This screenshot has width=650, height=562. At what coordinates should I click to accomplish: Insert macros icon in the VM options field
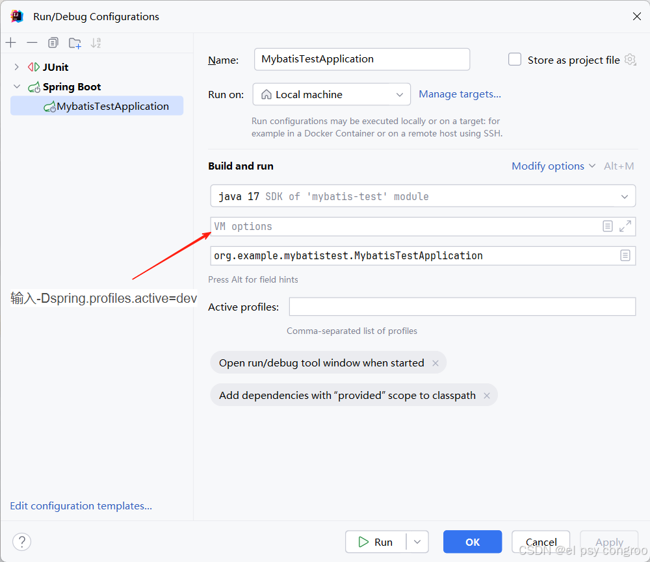pyautogui.click(x=608, y=226)
